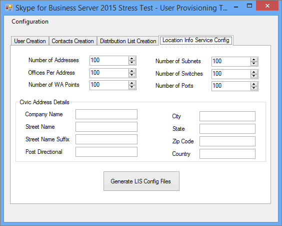Click into the Street Name text box
The image size is (282, 226).
106,127
